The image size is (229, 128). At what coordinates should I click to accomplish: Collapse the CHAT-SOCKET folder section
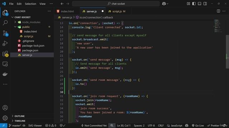pyautogui.click(x=22, y=17)
